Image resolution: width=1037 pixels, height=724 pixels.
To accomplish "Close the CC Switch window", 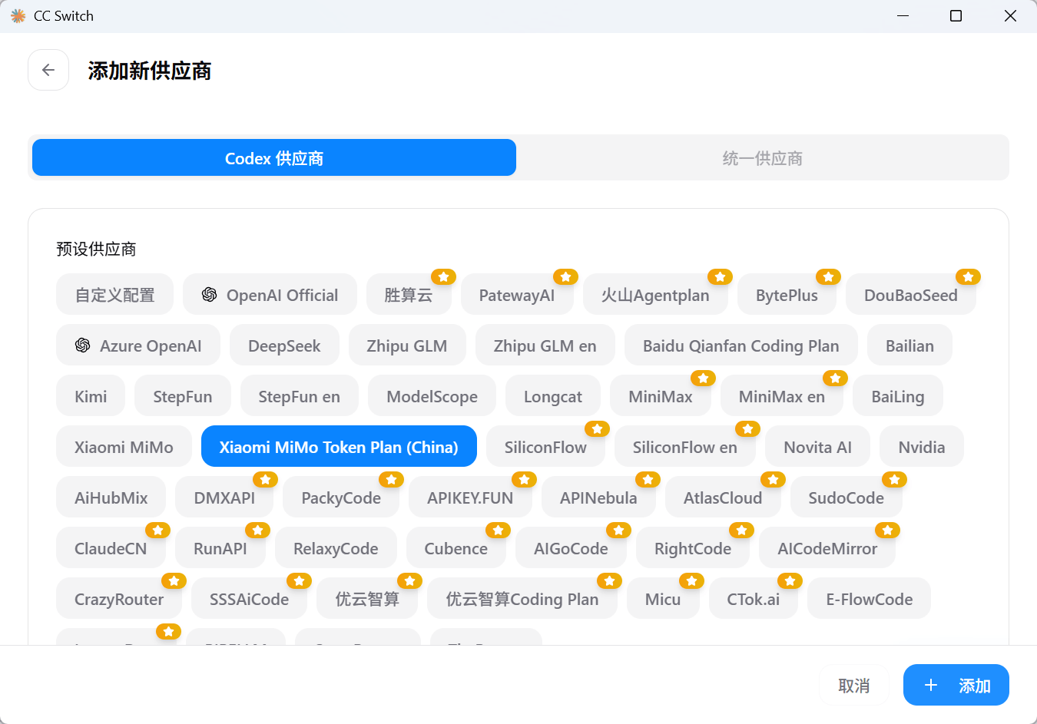I will click(x=1010, y=16).
